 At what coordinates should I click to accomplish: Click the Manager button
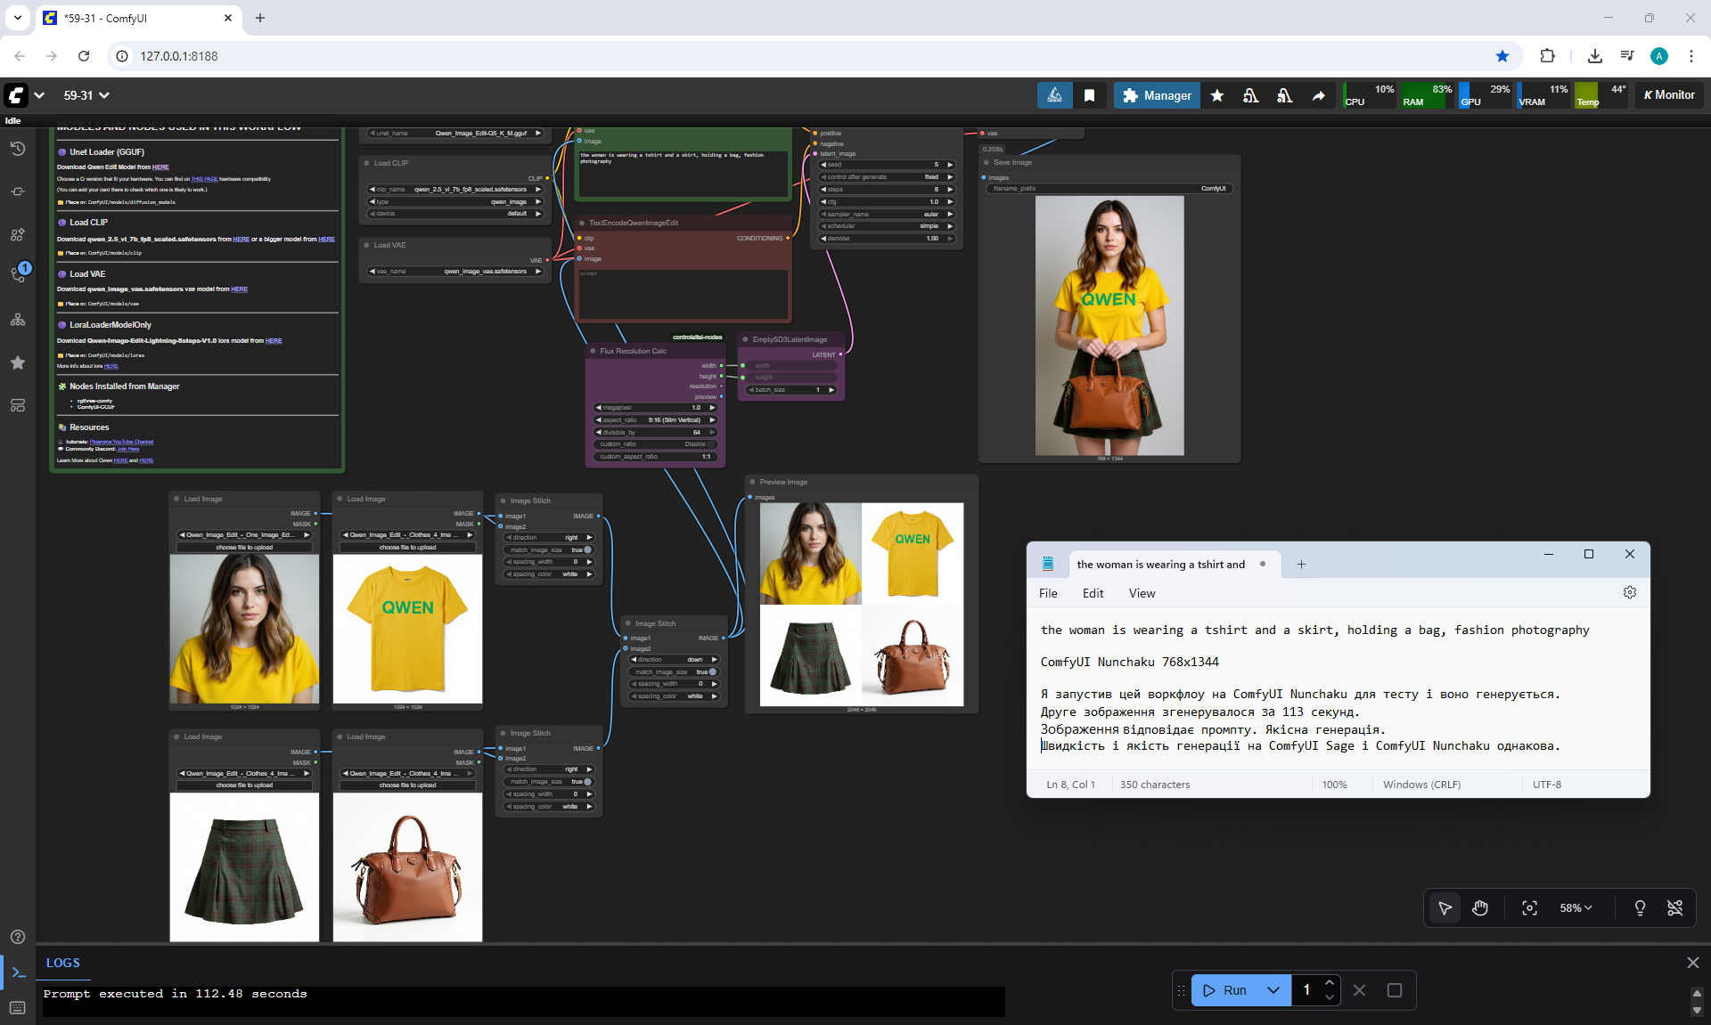1157,95
